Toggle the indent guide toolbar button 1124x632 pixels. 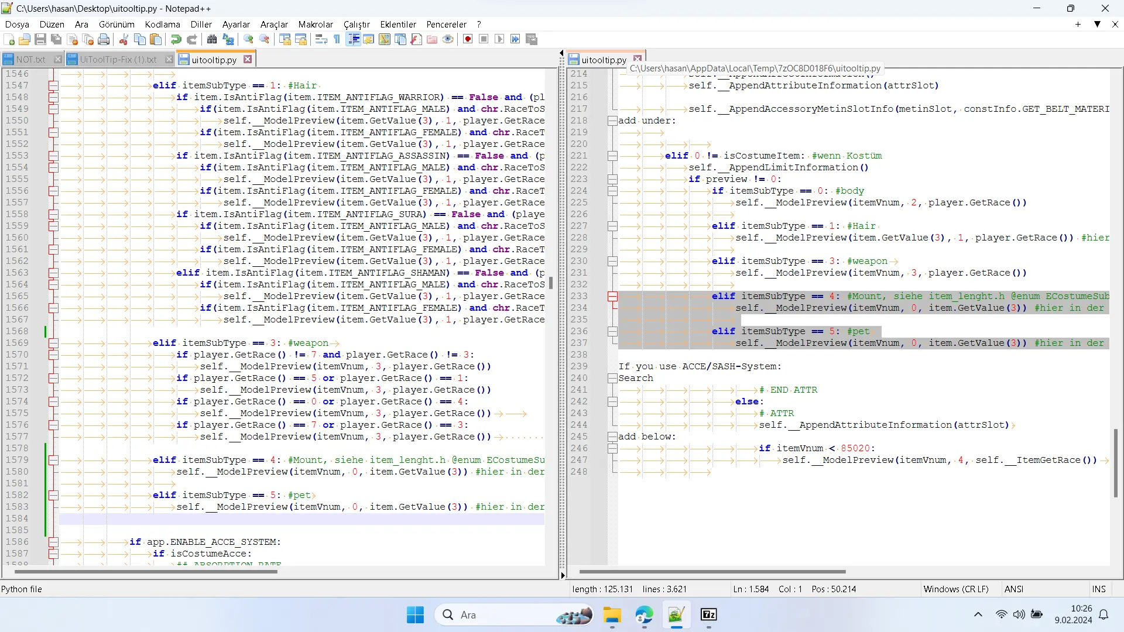click(x=354, y=39)
